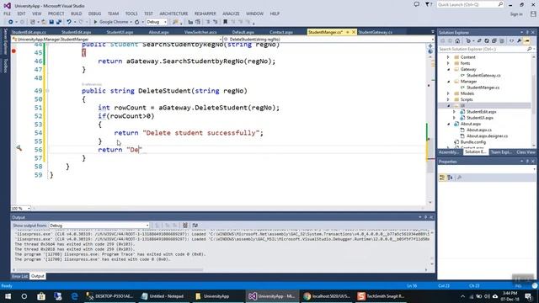Open Edge browser from the taskbar
The width and height of the screenshot is (539, 303).
(x=75, y=296)
